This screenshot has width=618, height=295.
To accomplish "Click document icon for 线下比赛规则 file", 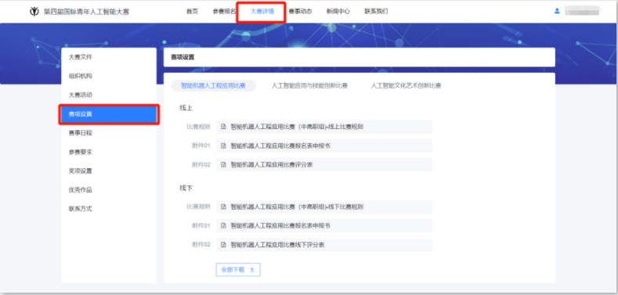I will click(223, 207).
